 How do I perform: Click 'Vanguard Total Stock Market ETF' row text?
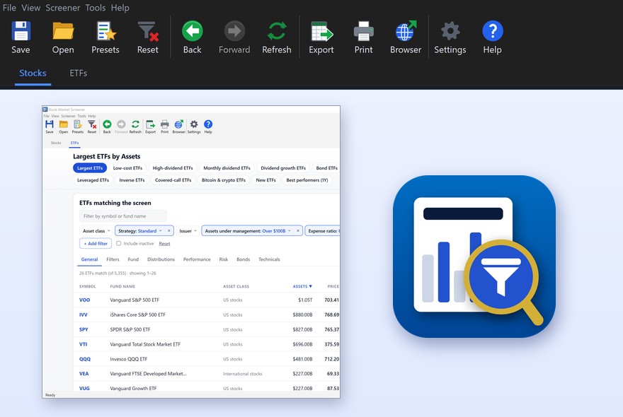(145, 344)
